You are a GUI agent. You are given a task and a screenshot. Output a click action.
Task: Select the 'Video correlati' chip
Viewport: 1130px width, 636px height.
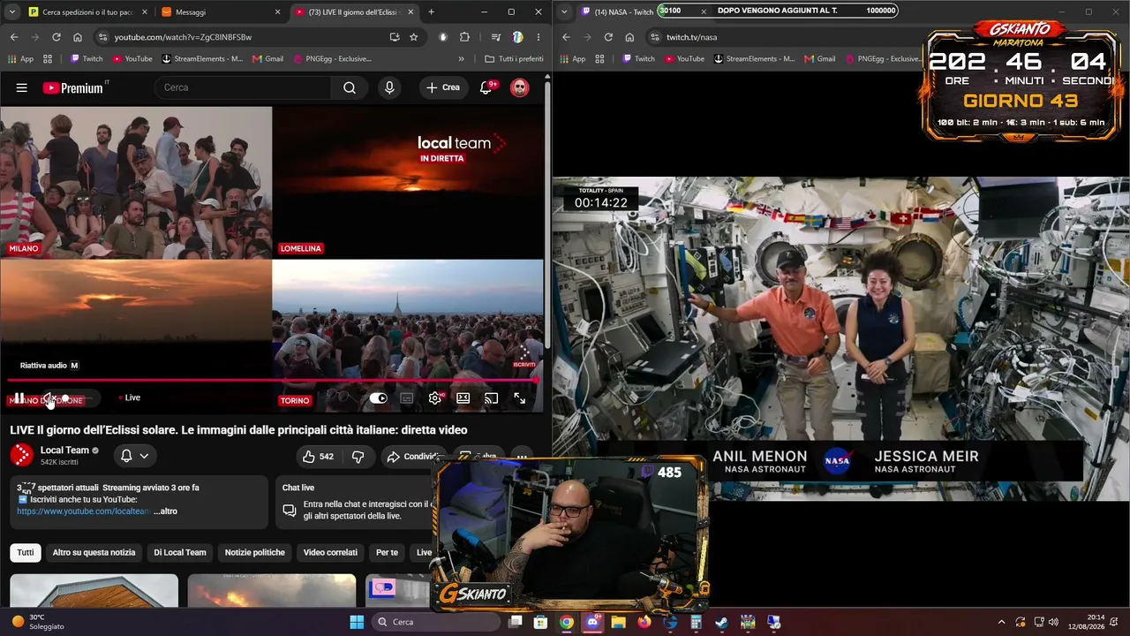[x=330, y=553]
